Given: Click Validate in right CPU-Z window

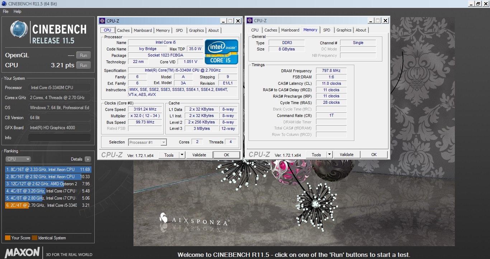Looking at the screenshot, I should (x=347, y=155).
